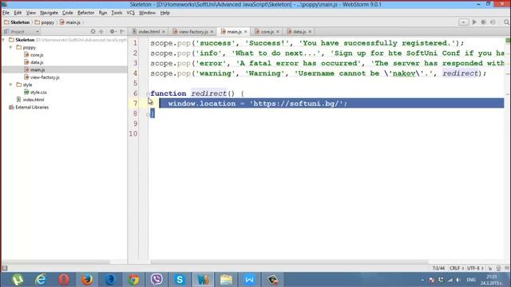
Task: Select core.js in project tree
Action: click(x=34, y=55)
